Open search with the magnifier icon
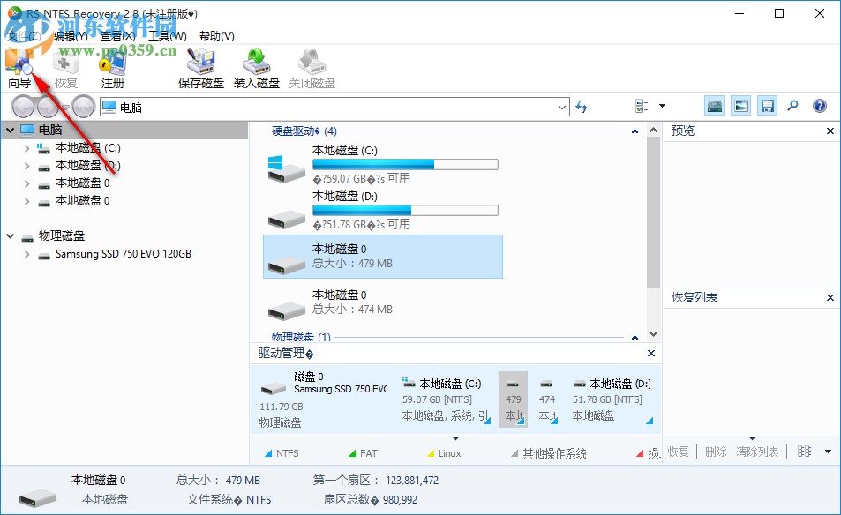Image resolution: width=841 pixels, height=515 pixels. 792,105
